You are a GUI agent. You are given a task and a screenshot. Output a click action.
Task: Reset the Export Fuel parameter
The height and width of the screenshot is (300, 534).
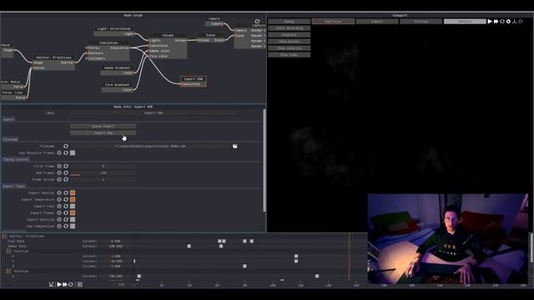click(x=66, y=206)
